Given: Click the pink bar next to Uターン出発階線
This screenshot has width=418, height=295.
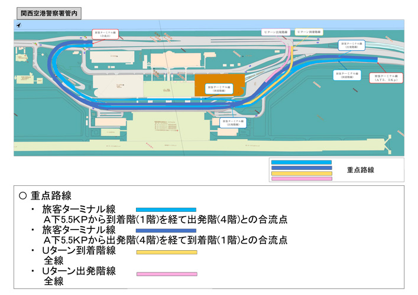Looking at the screenshot, I should coord(167,274).
